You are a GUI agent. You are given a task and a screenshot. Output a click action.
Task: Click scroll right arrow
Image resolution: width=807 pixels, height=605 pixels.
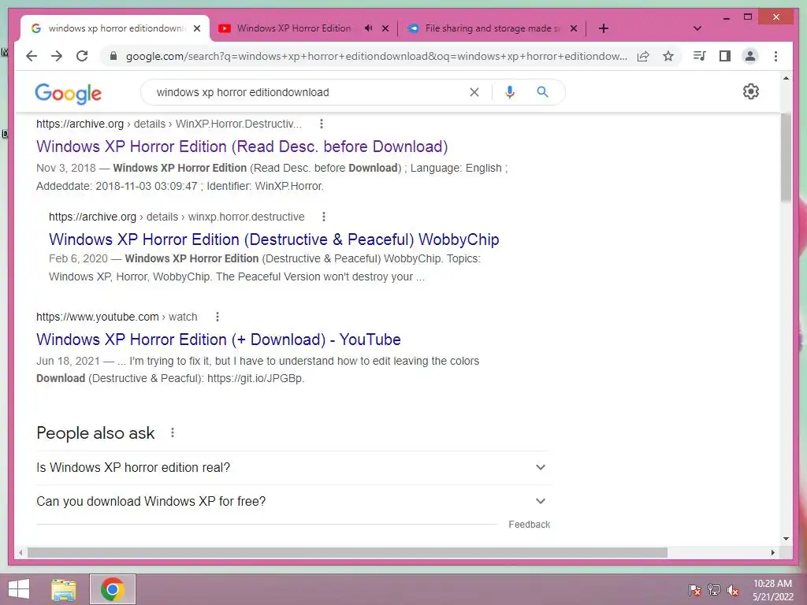tap(772, 552)
